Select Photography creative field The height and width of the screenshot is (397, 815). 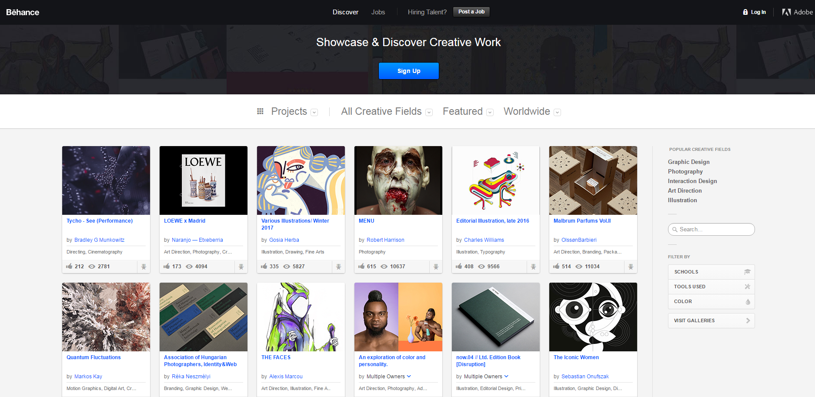685,171
